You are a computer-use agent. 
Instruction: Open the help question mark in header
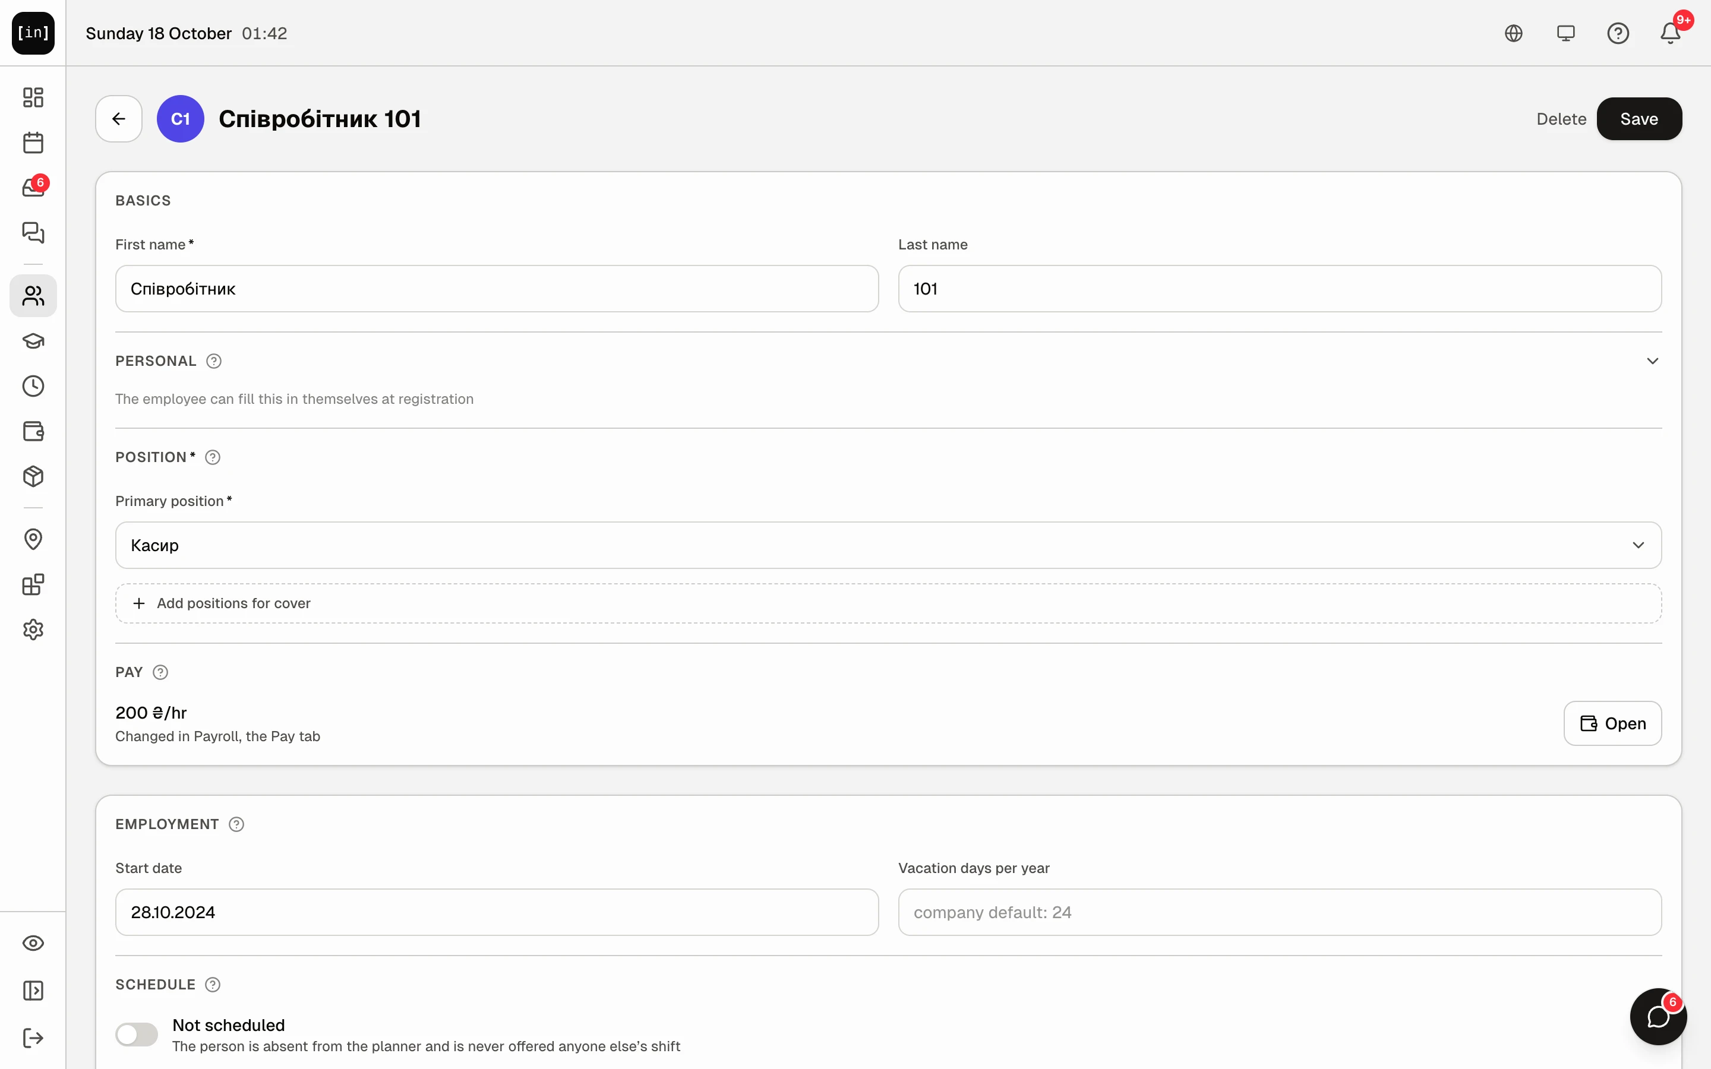click(x=1618, y=33)
